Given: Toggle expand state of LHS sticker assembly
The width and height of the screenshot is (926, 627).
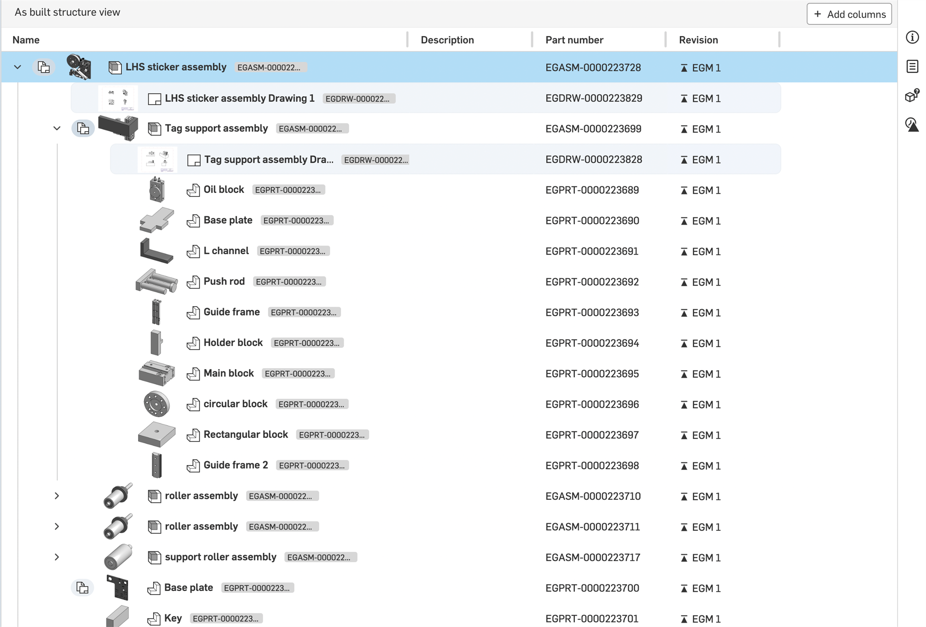Looking at the screenshot, I should [x=17, y=67].
